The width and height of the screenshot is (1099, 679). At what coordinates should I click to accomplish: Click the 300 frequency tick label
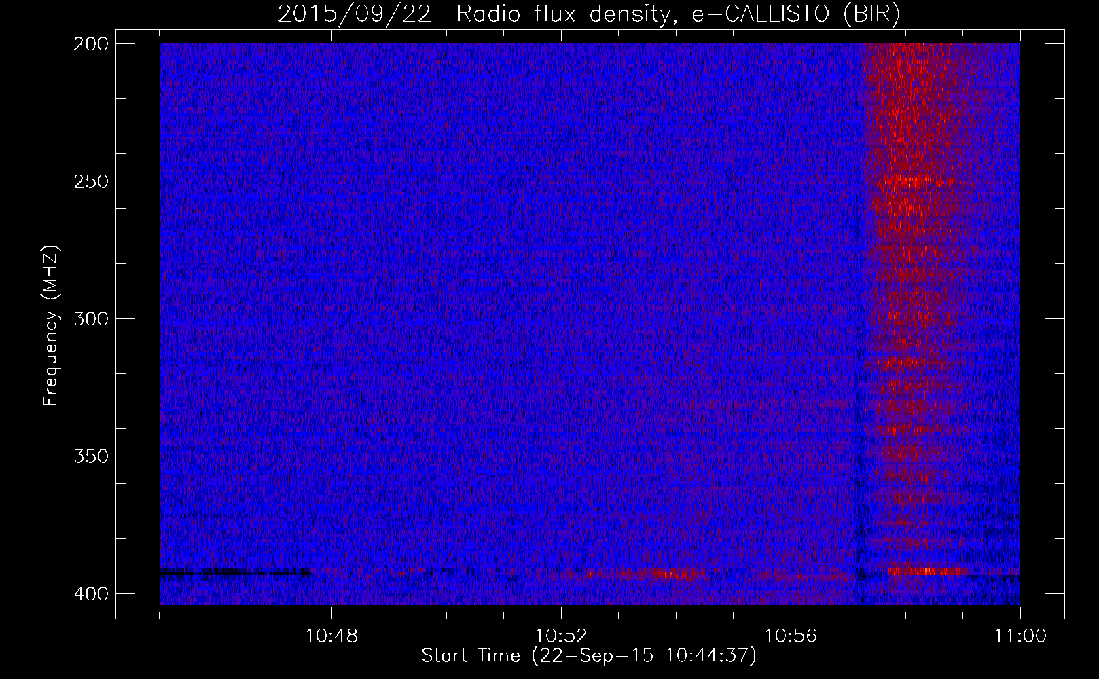coord(90,318)
